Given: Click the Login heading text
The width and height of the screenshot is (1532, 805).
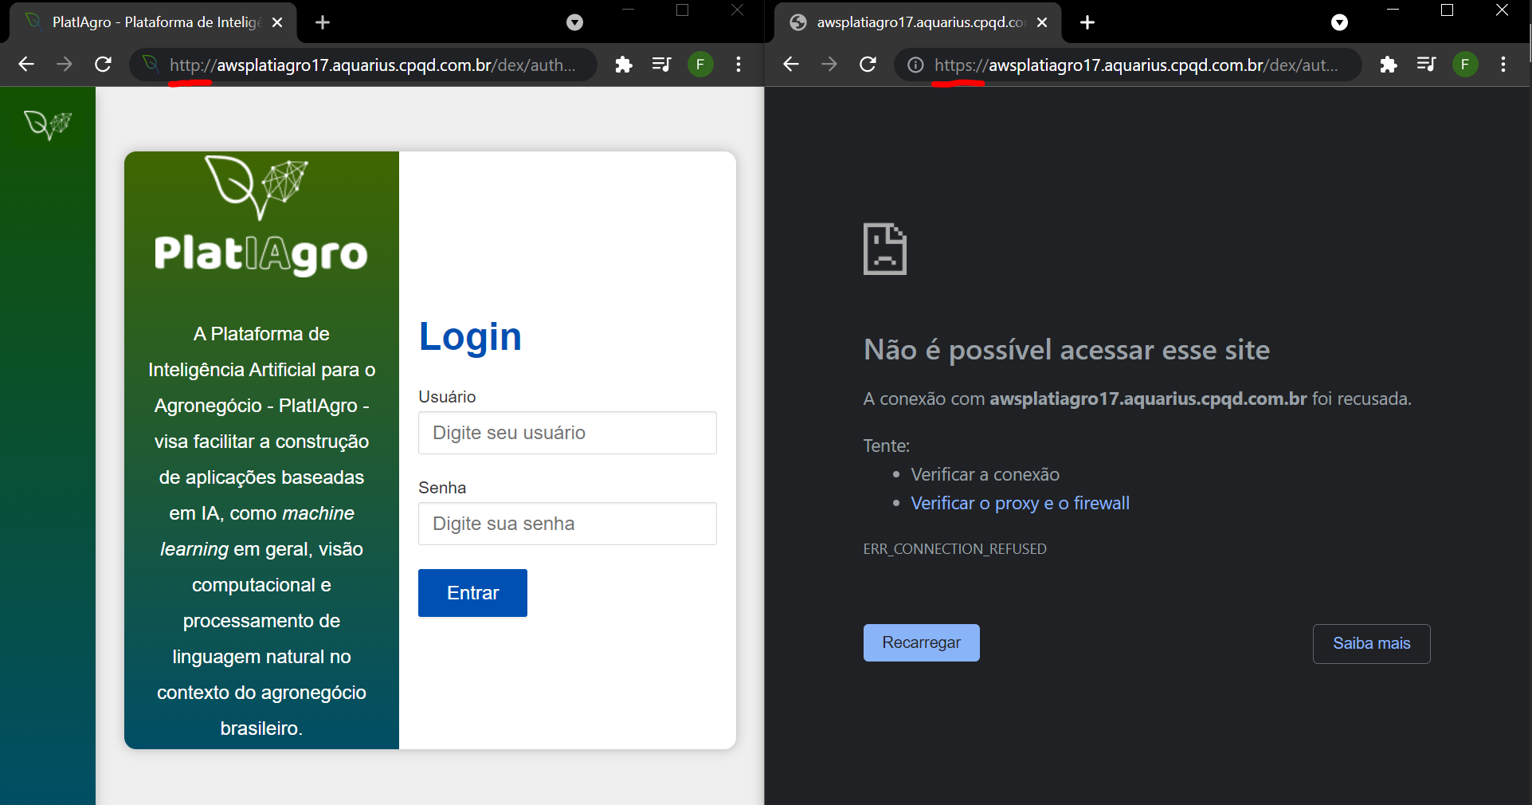Looking at the screenshot, I should 470,336.
